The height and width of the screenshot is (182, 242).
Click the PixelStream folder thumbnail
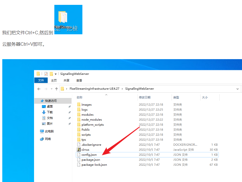click(68, 20)
